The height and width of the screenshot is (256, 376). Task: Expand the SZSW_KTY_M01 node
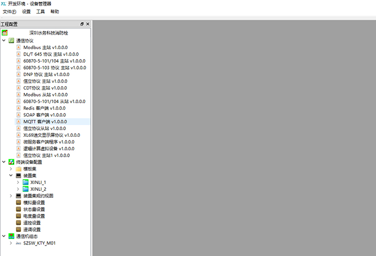[11, 243]
